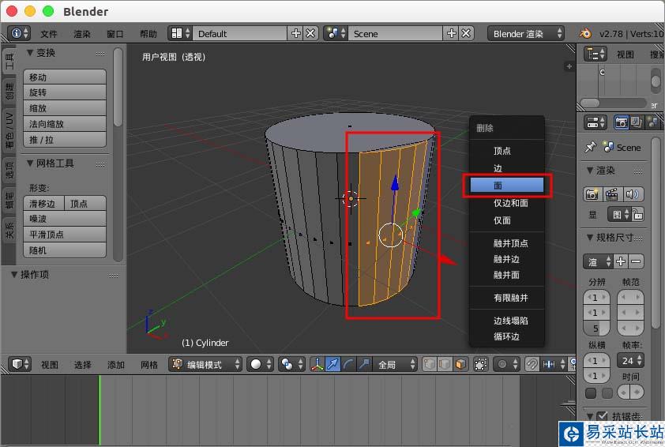Screen dimensions: 665x447
Task: Add a new screen layout next to Default
Action: [x=295, y=33]
